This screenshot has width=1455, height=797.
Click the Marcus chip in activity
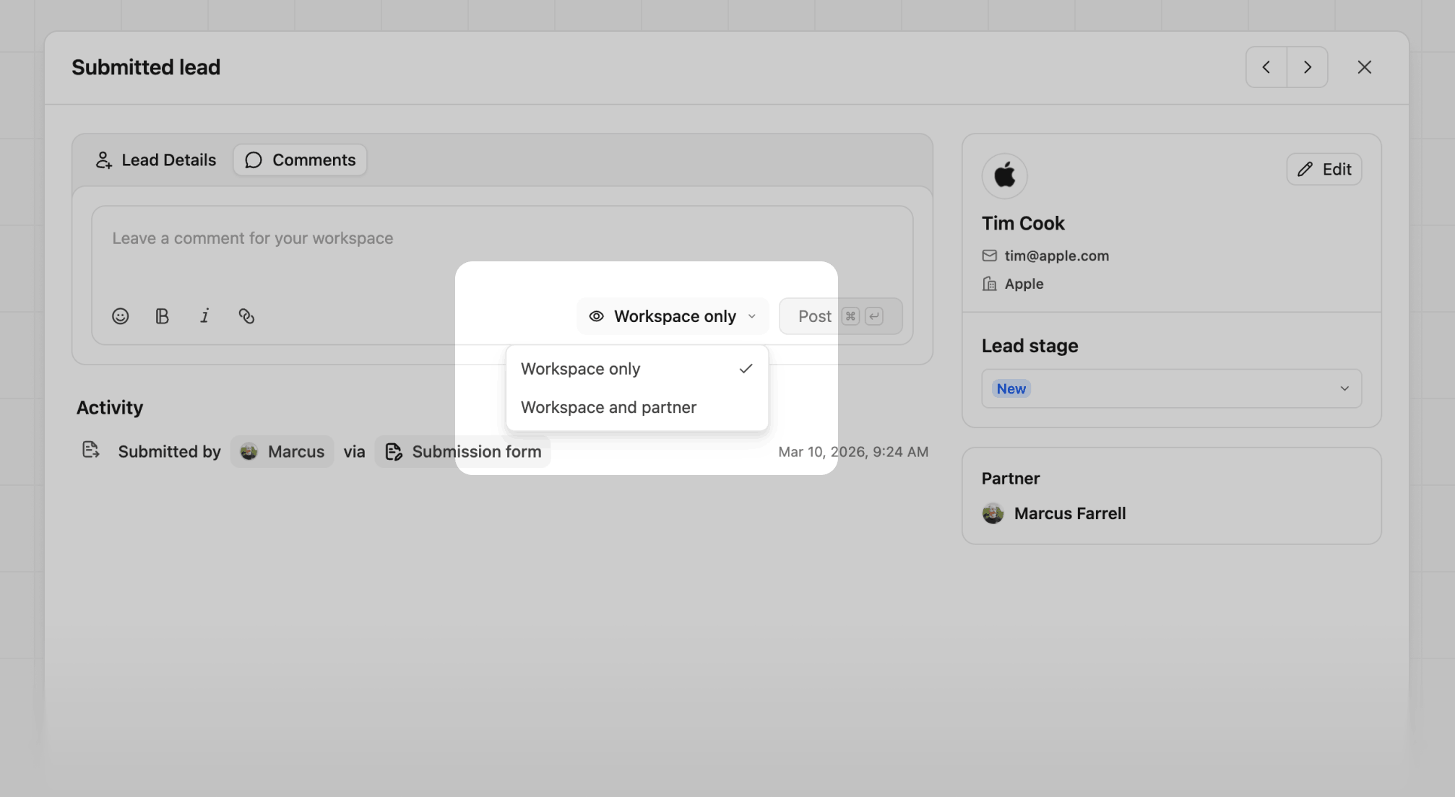[282, 451]
